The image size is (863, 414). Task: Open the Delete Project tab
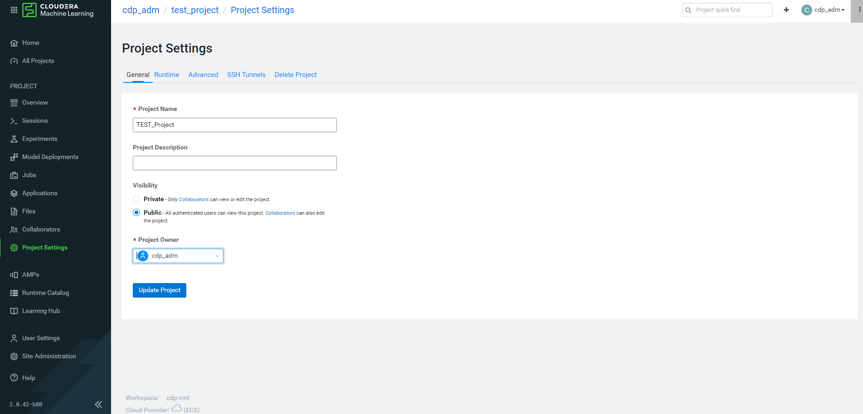tap(296, 74)
